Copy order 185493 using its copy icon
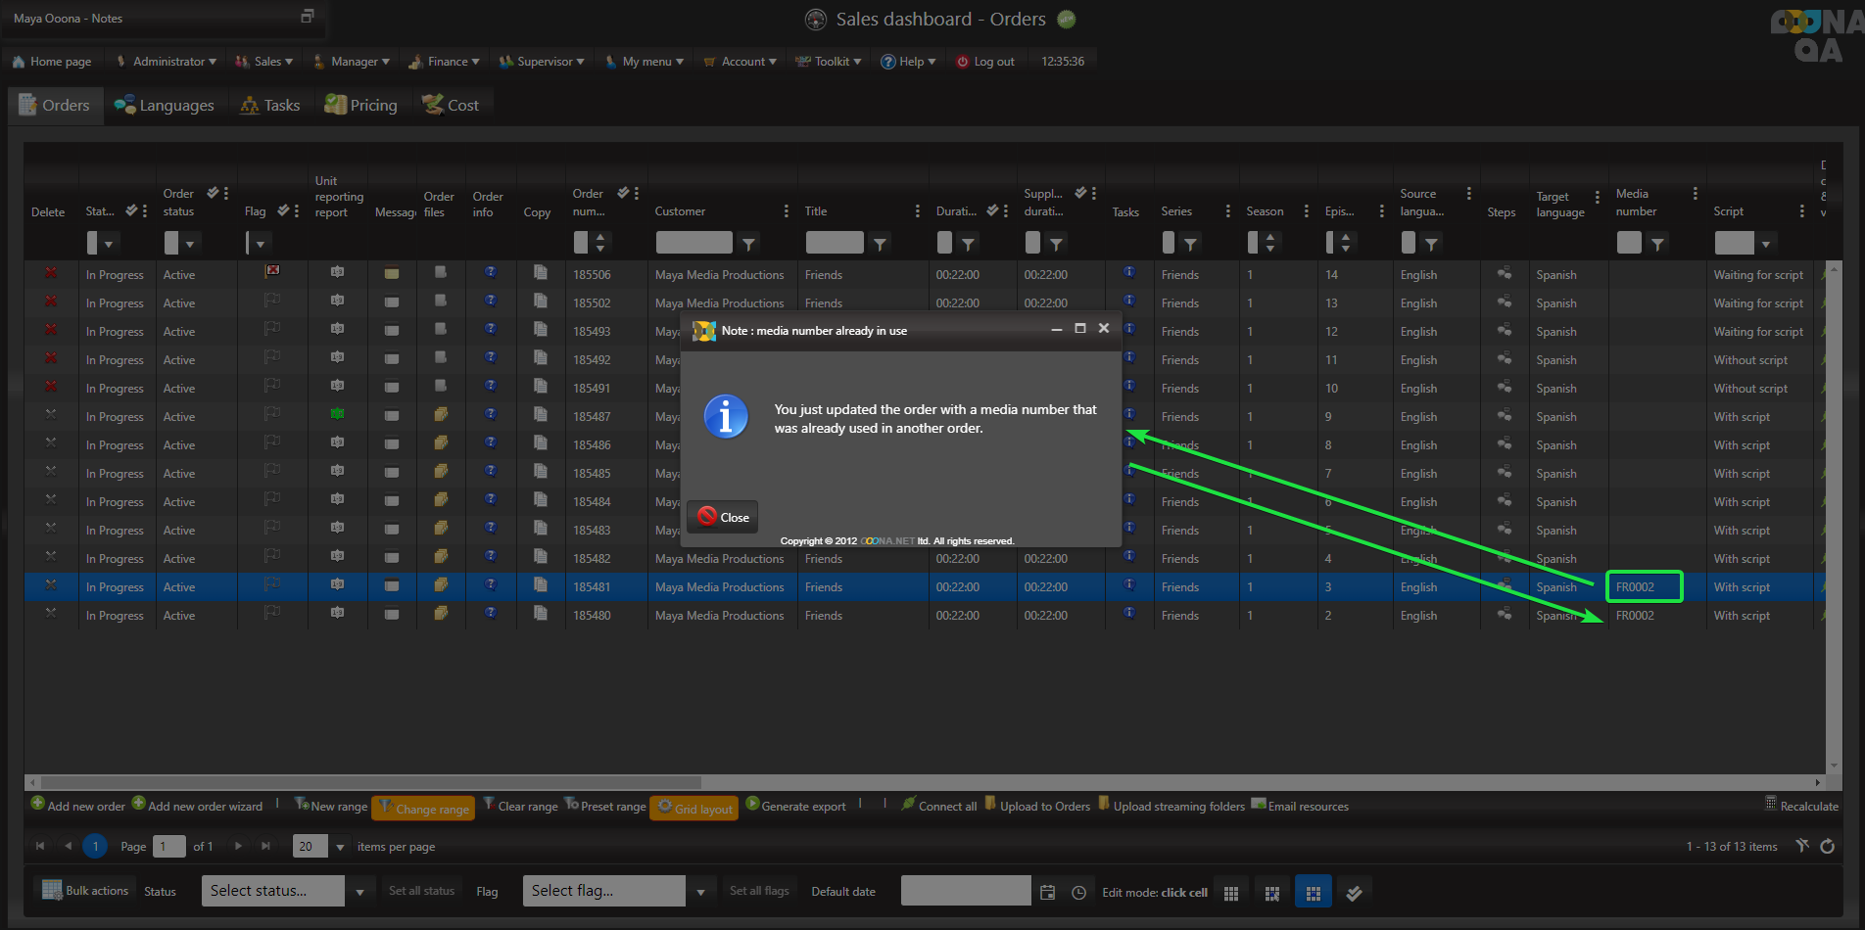 (x=540, y=330)
